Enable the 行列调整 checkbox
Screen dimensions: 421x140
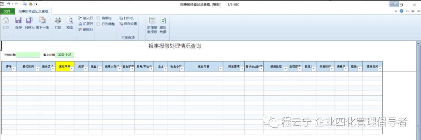[x=99, y=24]
